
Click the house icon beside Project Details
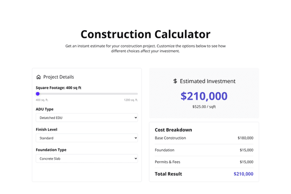(x=38, y=77)
